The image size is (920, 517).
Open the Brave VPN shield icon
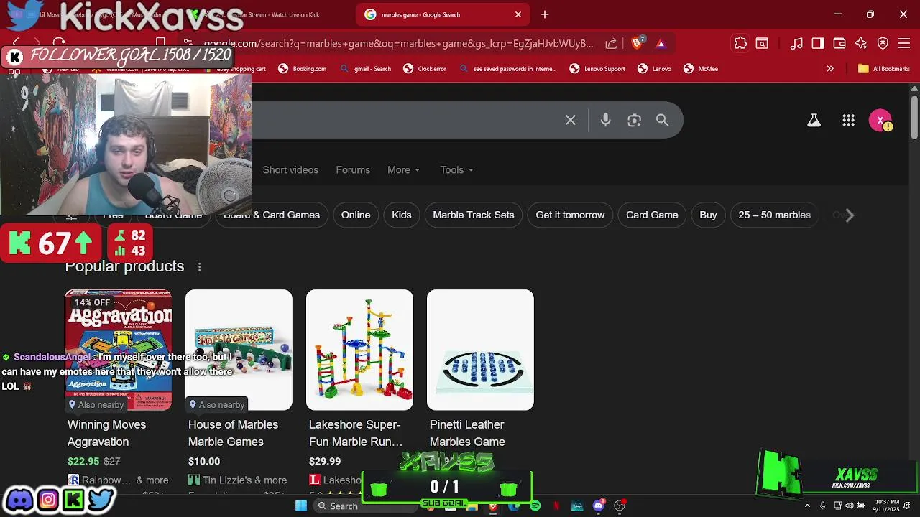pos(883,43)
